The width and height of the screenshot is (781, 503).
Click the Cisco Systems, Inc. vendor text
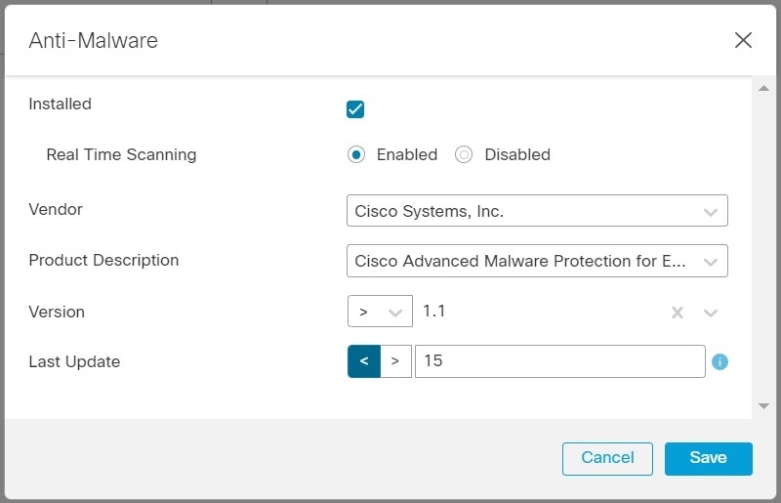pos(429,211)
